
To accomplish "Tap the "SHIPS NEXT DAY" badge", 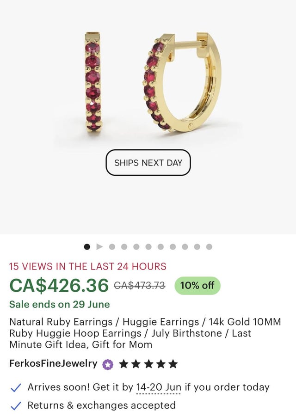I will pyautogui.click(x=148, y=163).
